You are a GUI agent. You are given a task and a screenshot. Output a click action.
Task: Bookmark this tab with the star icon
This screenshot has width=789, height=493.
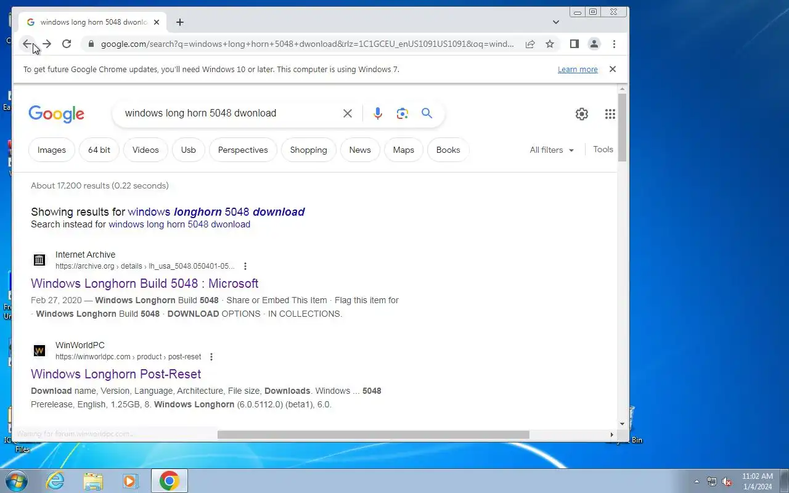point(550,44)
